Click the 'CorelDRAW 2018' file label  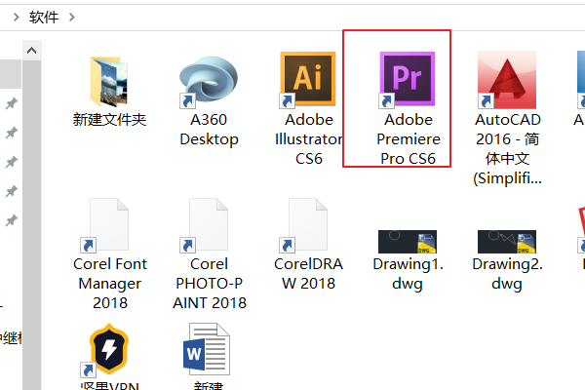[308, 274]
